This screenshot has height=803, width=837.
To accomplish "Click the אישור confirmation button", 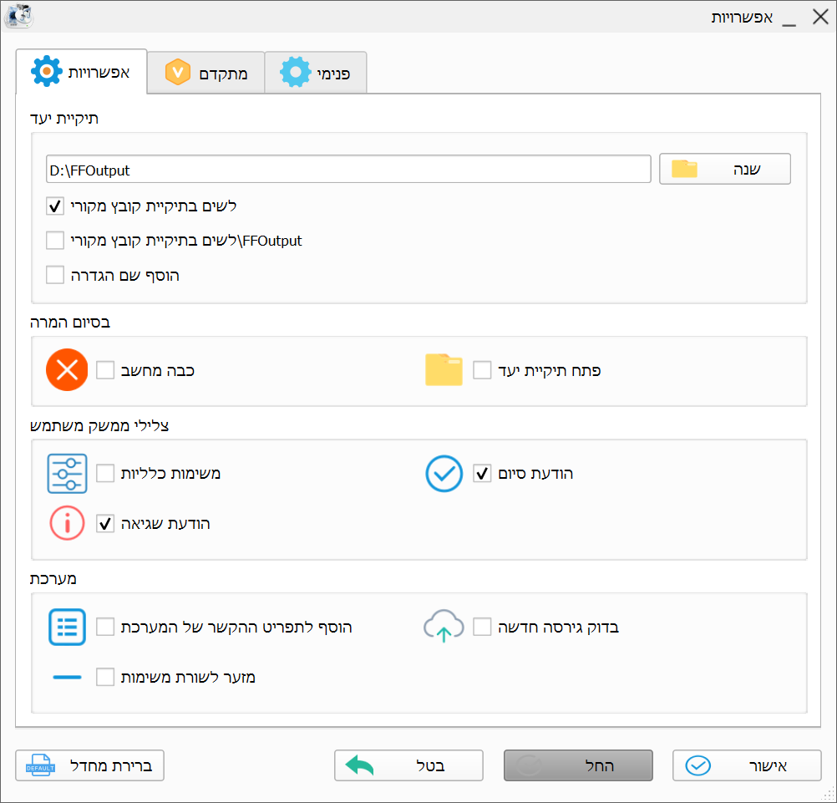I will point(746,765).
